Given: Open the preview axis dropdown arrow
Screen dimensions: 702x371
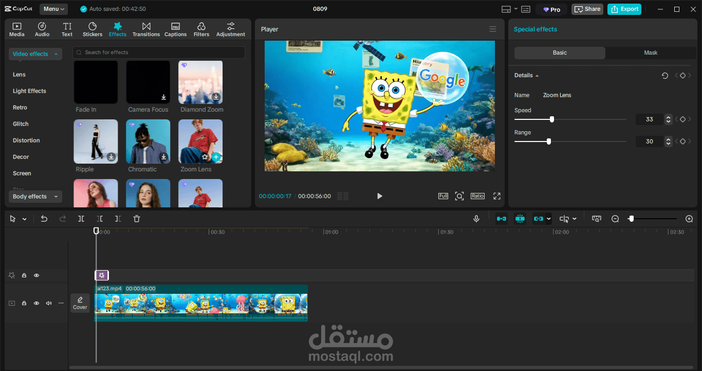Looking at the screenshot, I should (574, 219).
